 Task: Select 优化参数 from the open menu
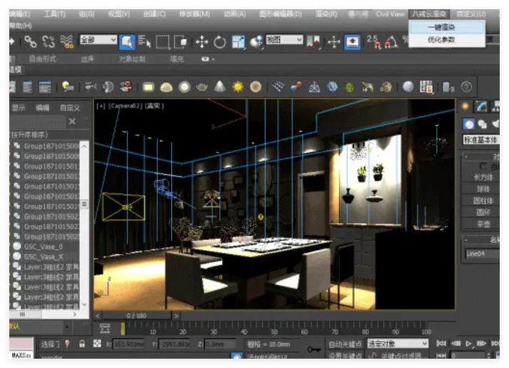[x=447, y=39]
